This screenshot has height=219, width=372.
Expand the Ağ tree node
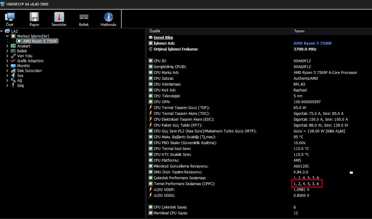click(x=7, y=80)
